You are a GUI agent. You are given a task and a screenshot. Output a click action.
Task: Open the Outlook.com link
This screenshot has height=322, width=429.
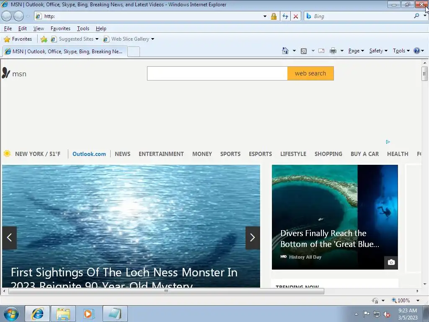pos(89,154)
